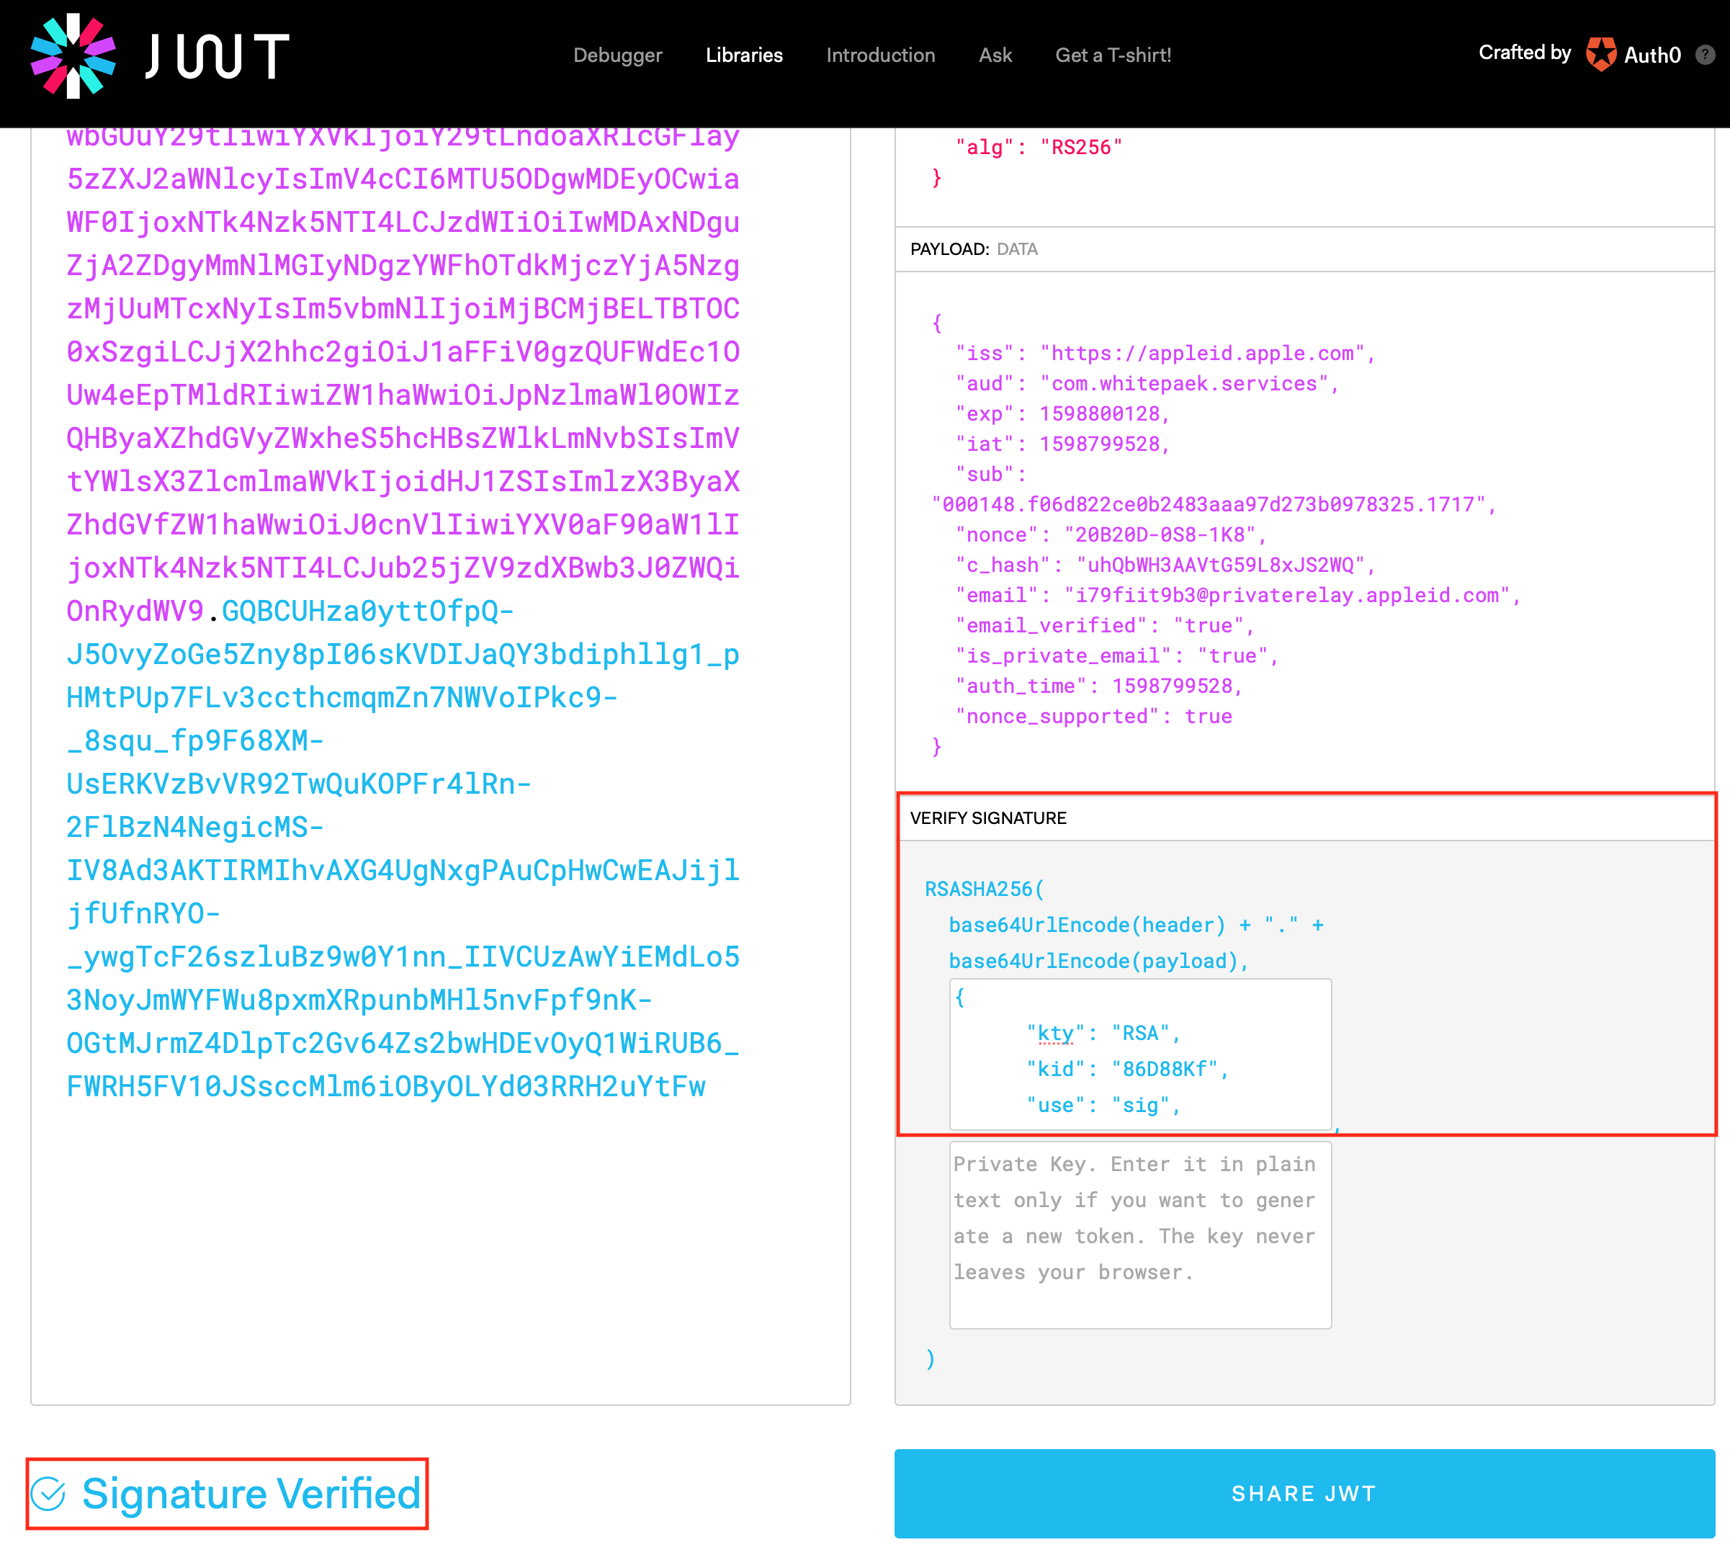Click the token line ending FWRH5FV10JSsccMlm6iOByOLYd03RRH2uYtFw

[386, 1087]
